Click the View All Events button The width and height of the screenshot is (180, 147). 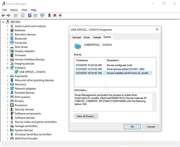(86, 116)
